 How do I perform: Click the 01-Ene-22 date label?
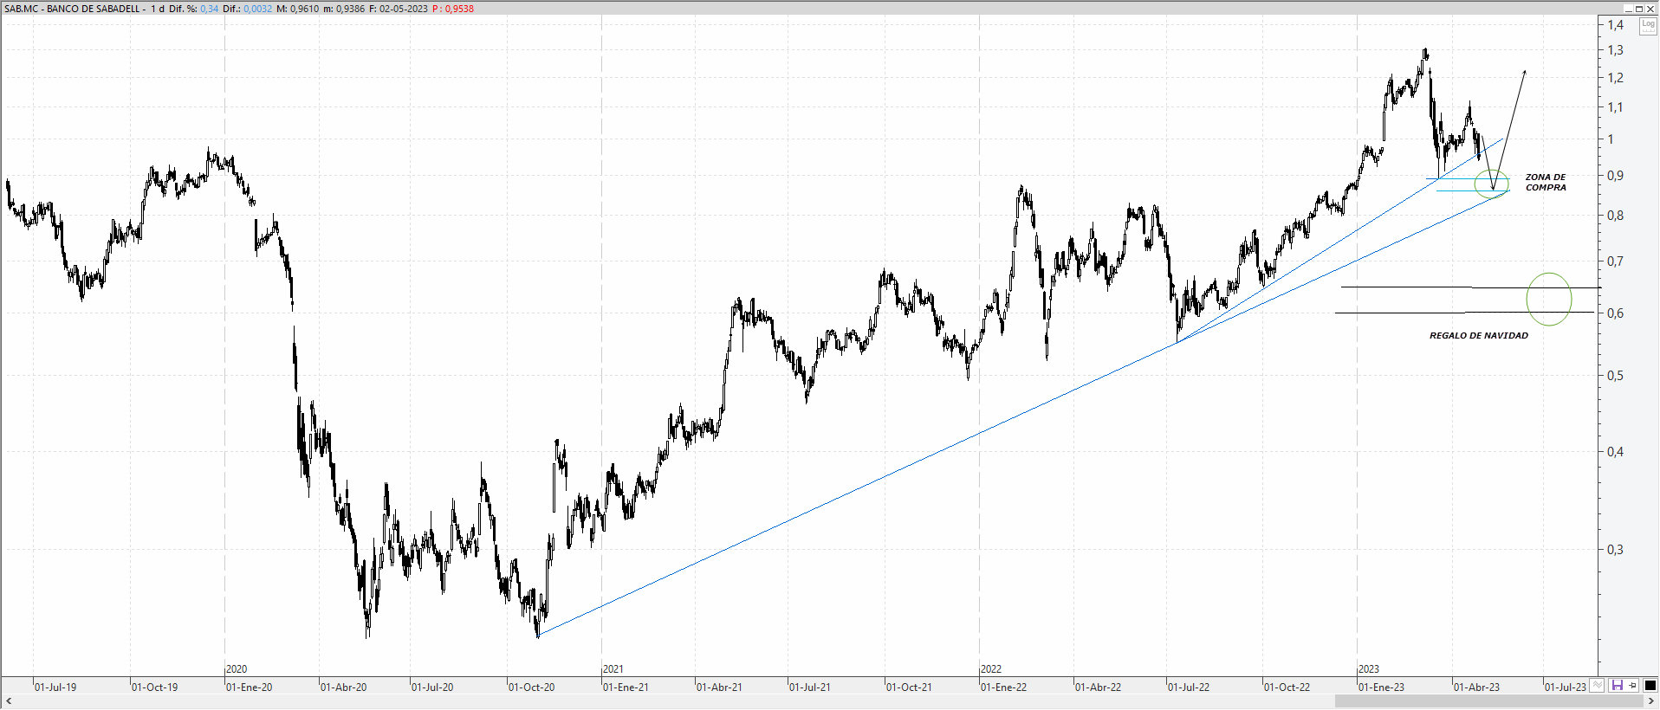tap(1003, 687)
